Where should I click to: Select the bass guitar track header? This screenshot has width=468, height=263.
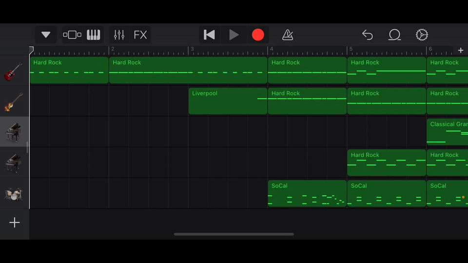tap(14, 101)
